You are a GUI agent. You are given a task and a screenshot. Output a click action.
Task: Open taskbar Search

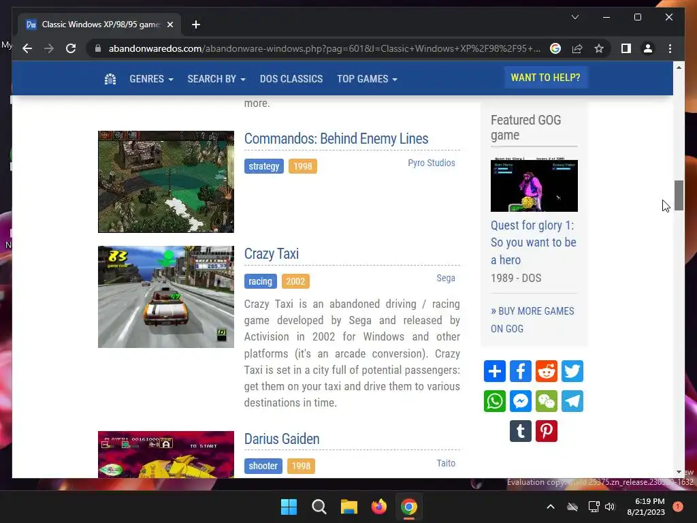click(x=319, y=507)
